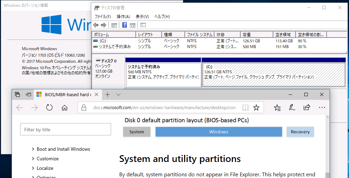The height and width of the screenshot is (178, 349).
Task: Click Edge address bar URL
Action: pyautogui.click(x=165, y=108)
